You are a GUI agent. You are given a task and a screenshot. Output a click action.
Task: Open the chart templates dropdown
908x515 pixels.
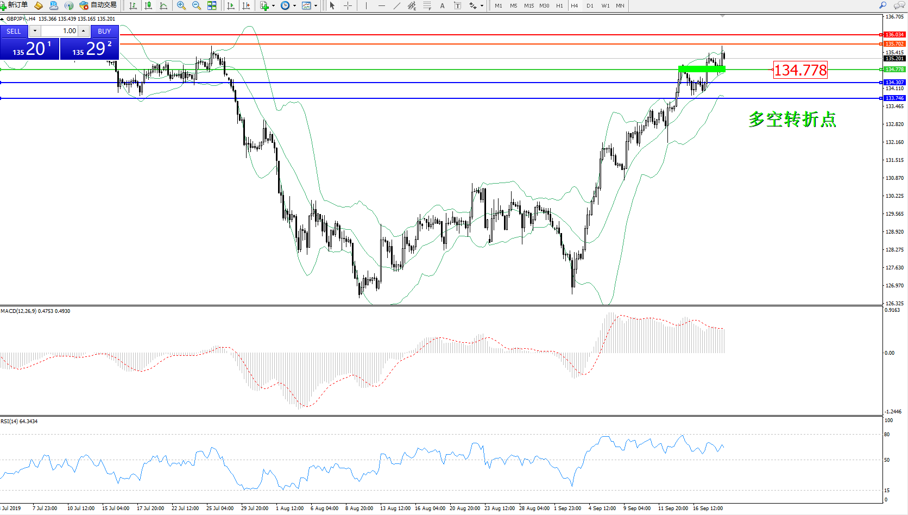[x=316, y=6]
